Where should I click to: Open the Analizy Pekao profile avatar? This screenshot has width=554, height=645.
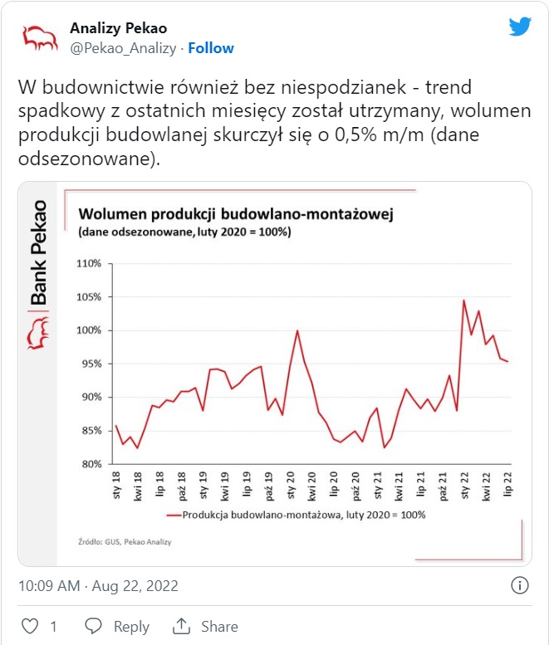(x=40, y=37)
